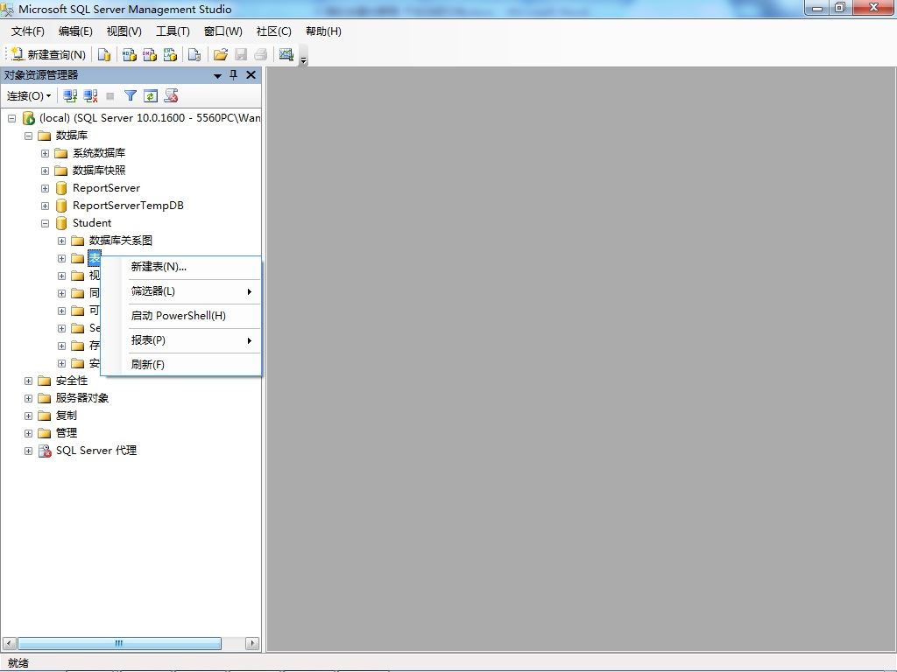Click the (local) server instance icon

(28, 118)
